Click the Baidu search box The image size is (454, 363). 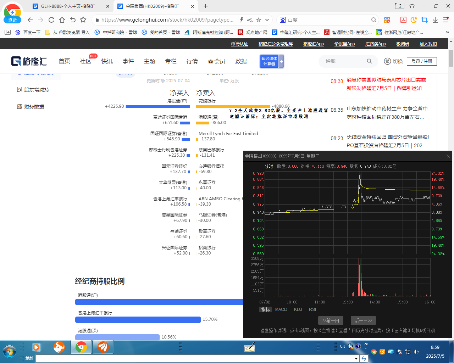pos(328,20)
